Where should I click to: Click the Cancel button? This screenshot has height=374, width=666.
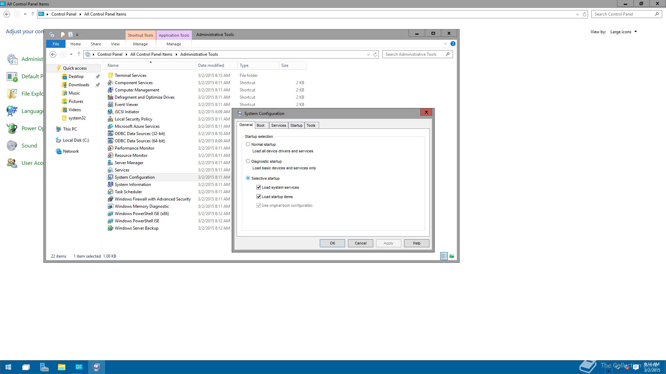point(360,243)
